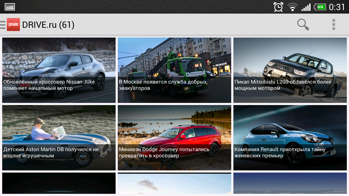Open the three-dot overflow menu
Screen dimensions: 349x196
334,24
